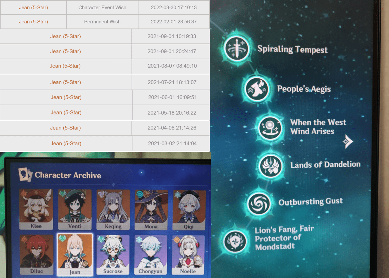This screenshot has height=278, width=389.
Task: Click the Character Archive book icon
Action: (25, 174)
